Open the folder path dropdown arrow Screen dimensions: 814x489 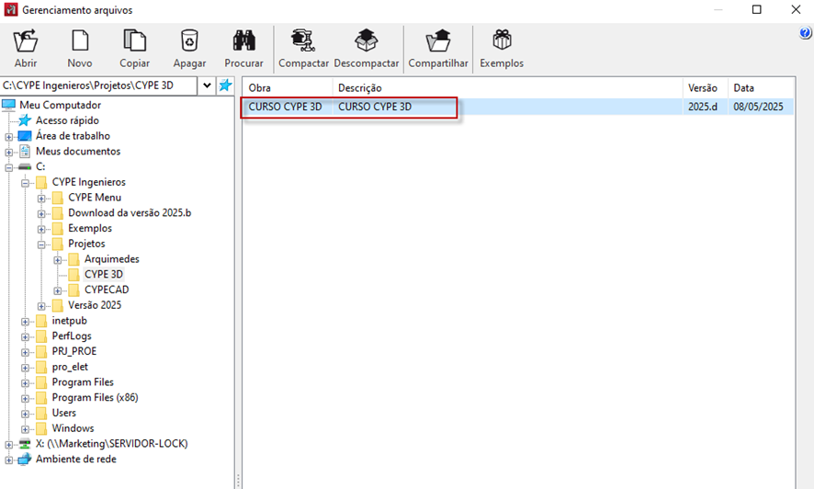(207, 85)
